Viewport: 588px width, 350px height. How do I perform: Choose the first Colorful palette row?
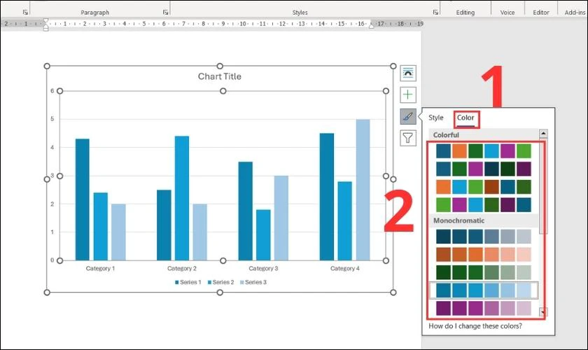pos(484,151)
